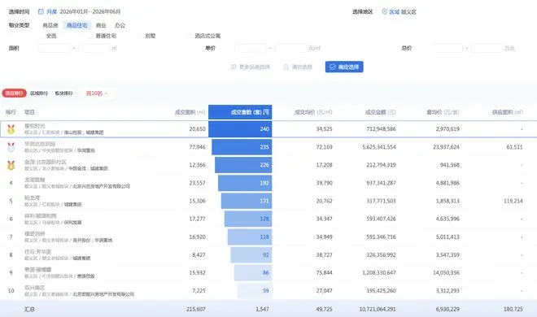This screenshot has width=537, height=317.
Task: Sort by the 成交面积 column header
Action: (190, 112)
